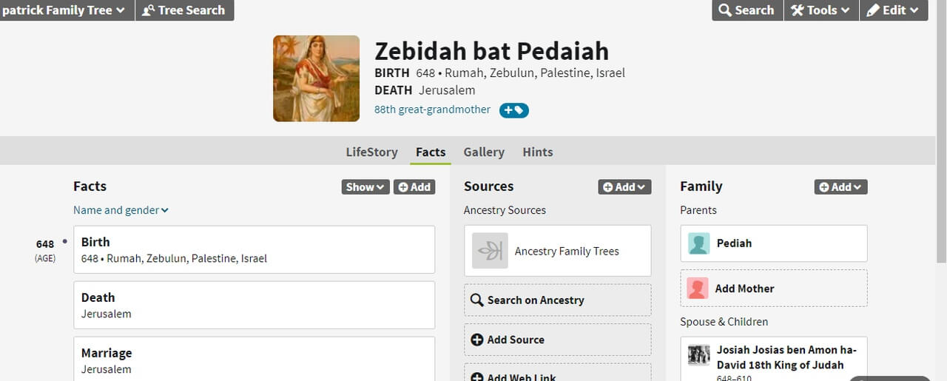Expand the Name and gender section
Image resolution: width=947 pixels, height=381 pixels.
coord(121,210)
